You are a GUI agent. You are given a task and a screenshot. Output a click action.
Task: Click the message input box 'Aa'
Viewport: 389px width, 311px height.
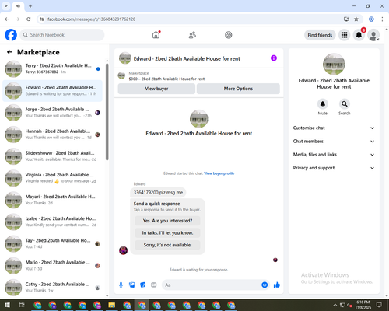(212, 285)
